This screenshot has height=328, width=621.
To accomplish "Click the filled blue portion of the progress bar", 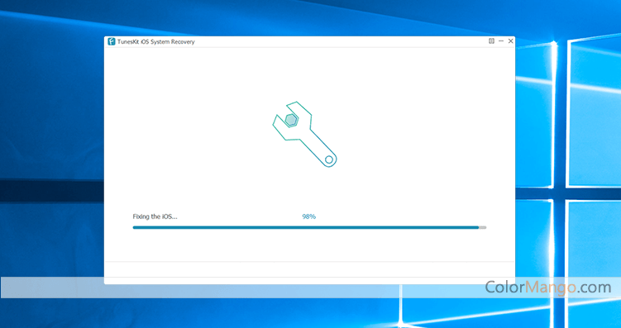I will point(306,227).
